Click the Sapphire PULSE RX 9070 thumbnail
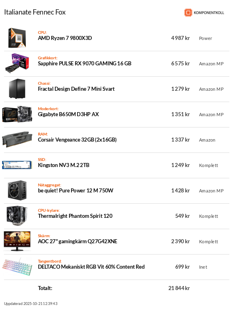The height and width of the screenshot is (309, 233). tap(17, 63)
